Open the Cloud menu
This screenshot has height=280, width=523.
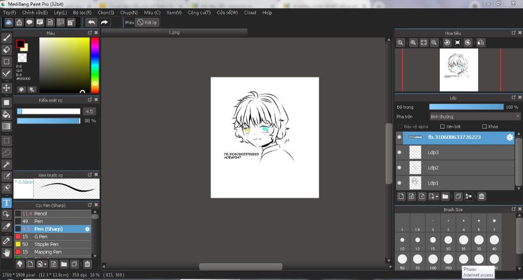pos(250,12)
